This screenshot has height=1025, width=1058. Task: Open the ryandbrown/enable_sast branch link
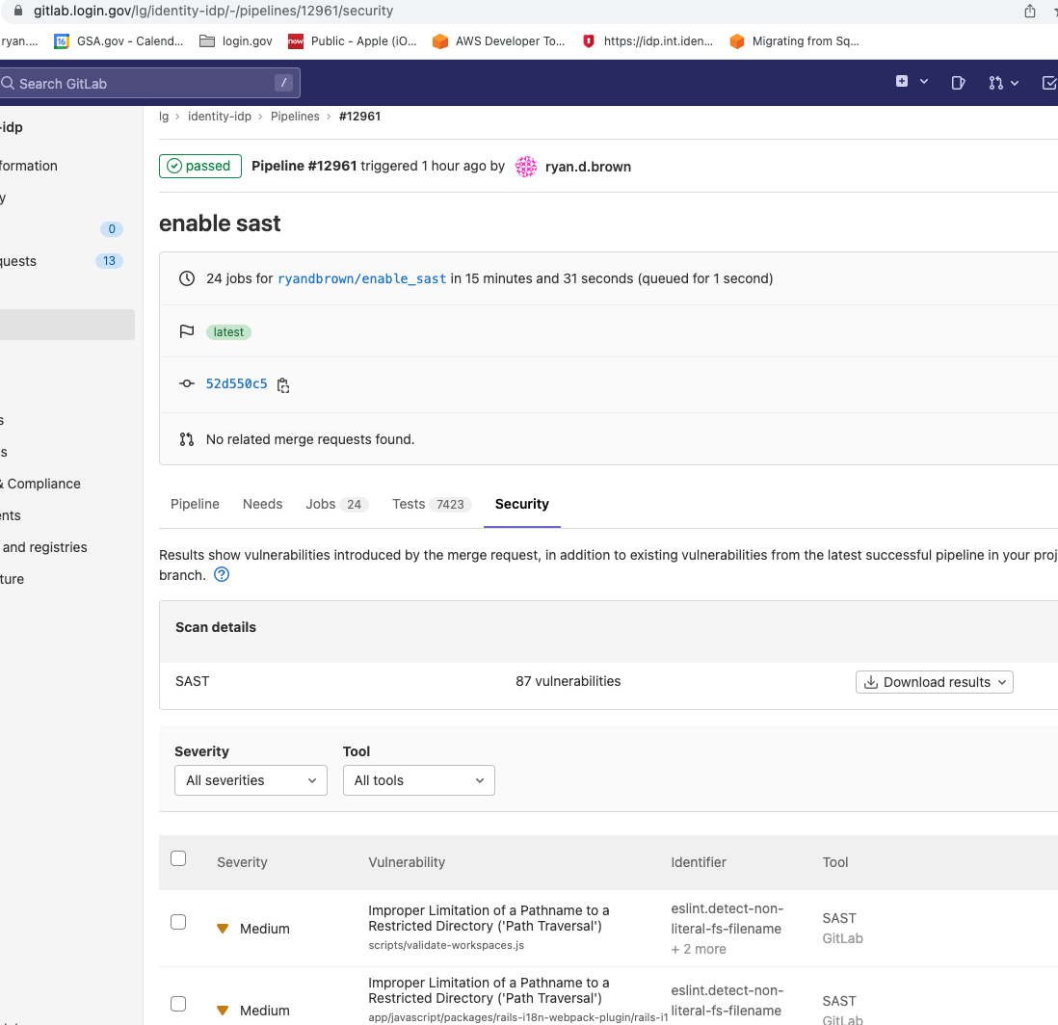361,278
